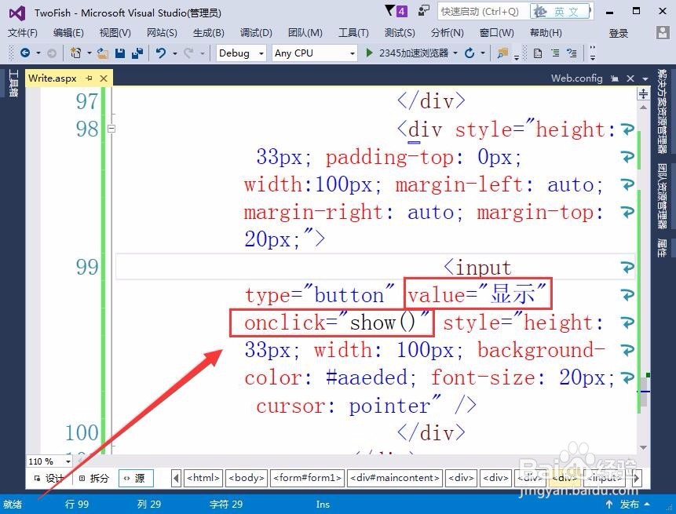Switch to the 设计 design view

tap(49, 478)
